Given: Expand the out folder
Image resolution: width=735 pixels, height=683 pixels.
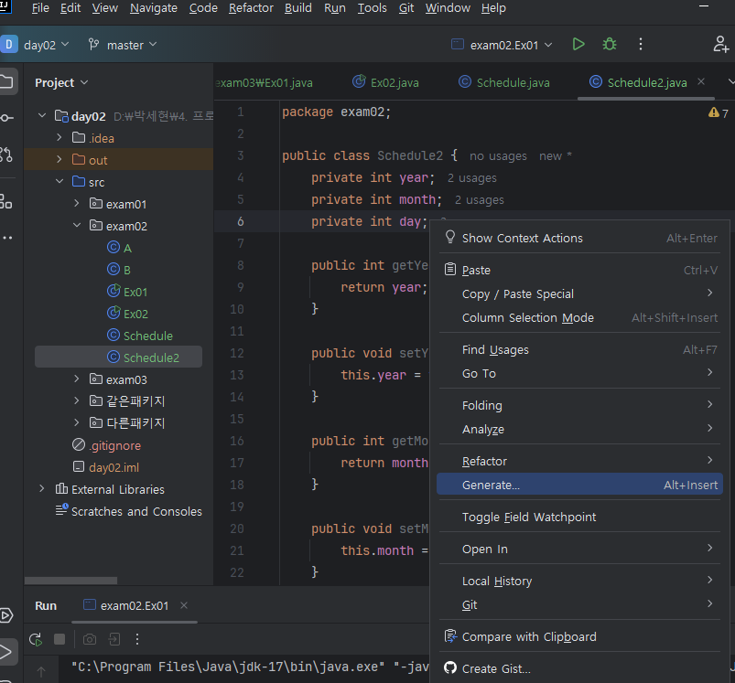Looking at the screenshot, I should pos(59,160).
